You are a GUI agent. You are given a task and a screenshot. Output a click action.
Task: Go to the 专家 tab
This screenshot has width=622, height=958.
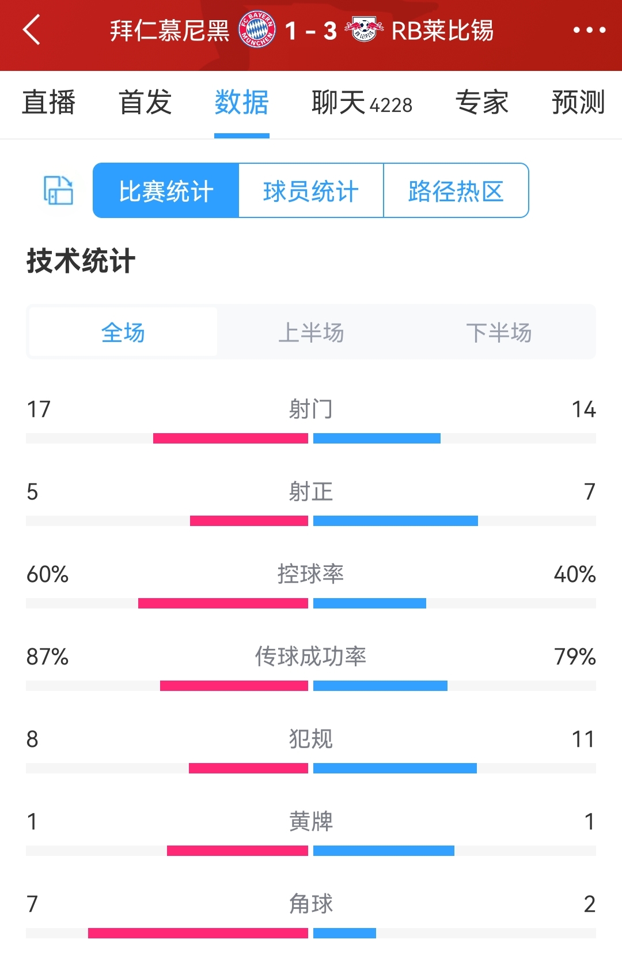(x=481, y=103)
